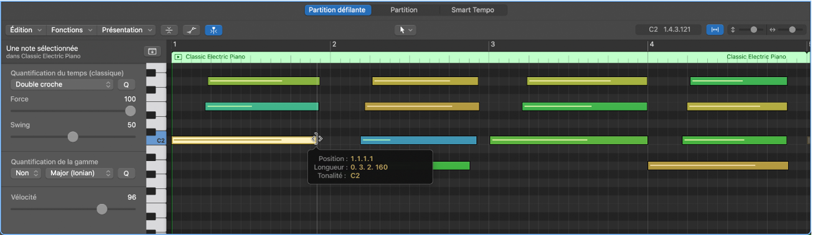Screen dimensions: 813x235
Task: Click the Une note sélectionnée label
Action: coord(42,48)
